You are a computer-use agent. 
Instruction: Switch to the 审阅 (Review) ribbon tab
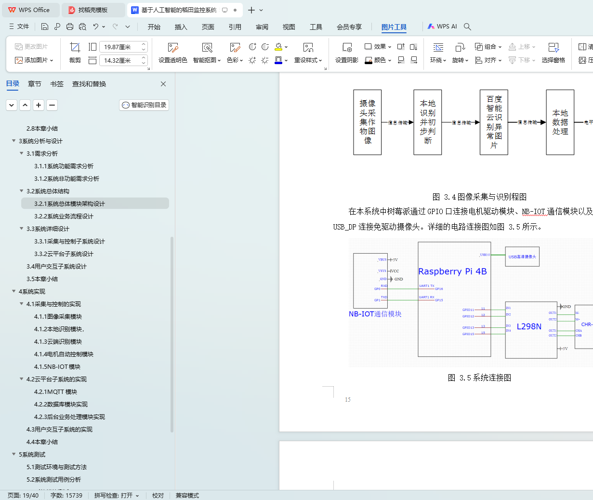[262, 27]
